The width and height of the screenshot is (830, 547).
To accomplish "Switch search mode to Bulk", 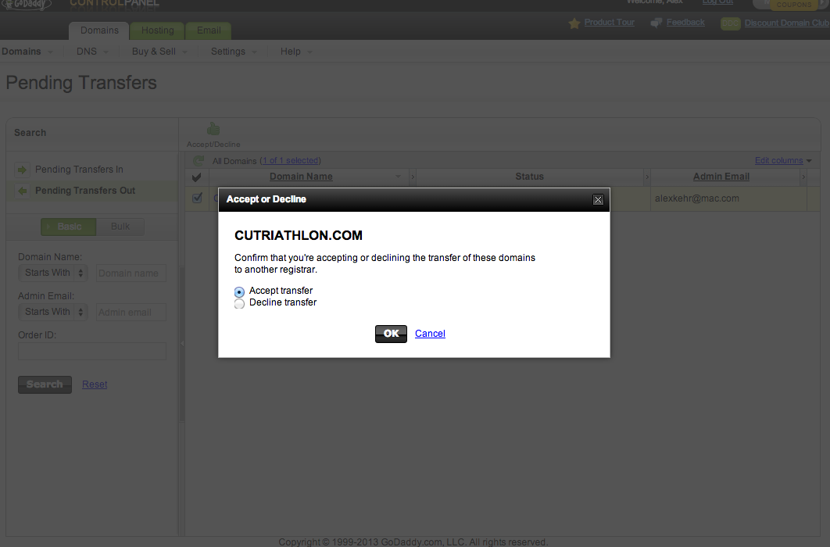I will coord(120,227).
